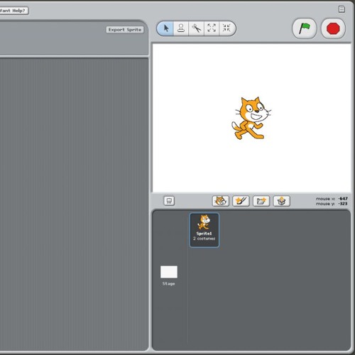Select the arrow pointer tool

(165, 28)
